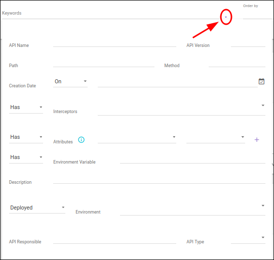
Task: Expand the Environment selection dropdown
Action: (x=192, y=210)
